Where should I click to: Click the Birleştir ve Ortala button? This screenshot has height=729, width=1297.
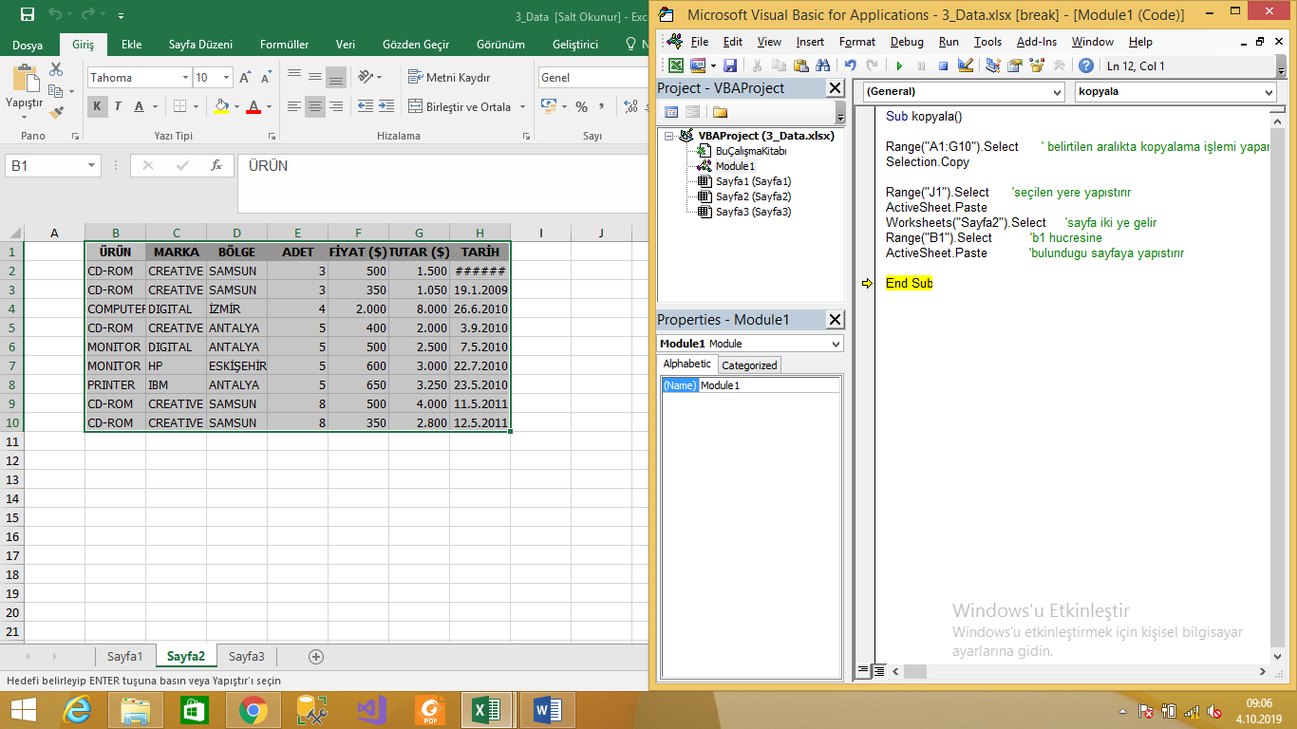tap(461, 107)
